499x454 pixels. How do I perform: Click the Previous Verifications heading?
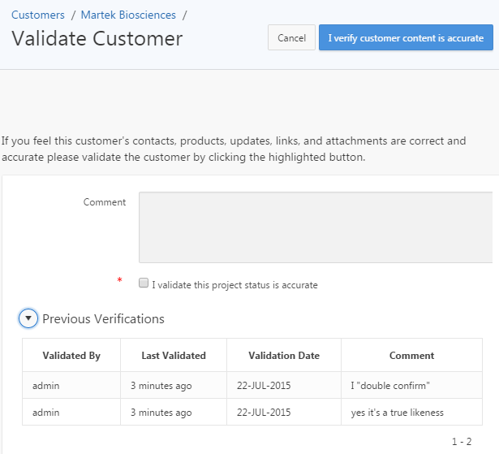tap(103, 319)
